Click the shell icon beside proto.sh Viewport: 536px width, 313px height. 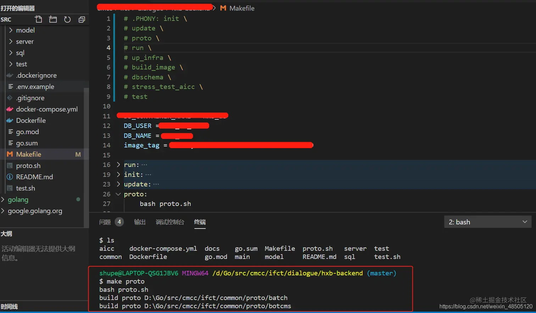pyautogui.click(x=10, y=166)
